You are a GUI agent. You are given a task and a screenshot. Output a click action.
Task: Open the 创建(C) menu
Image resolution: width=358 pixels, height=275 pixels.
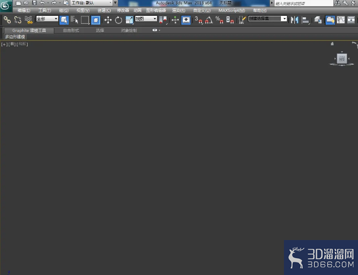coord(104,10)
